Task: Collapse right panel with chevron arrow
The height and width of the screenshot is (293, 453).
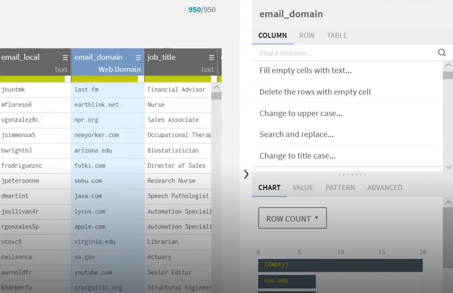Action: click(246, 174)
